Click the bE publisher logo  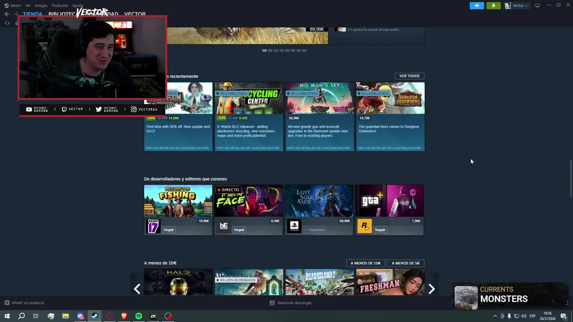(224, 226)
